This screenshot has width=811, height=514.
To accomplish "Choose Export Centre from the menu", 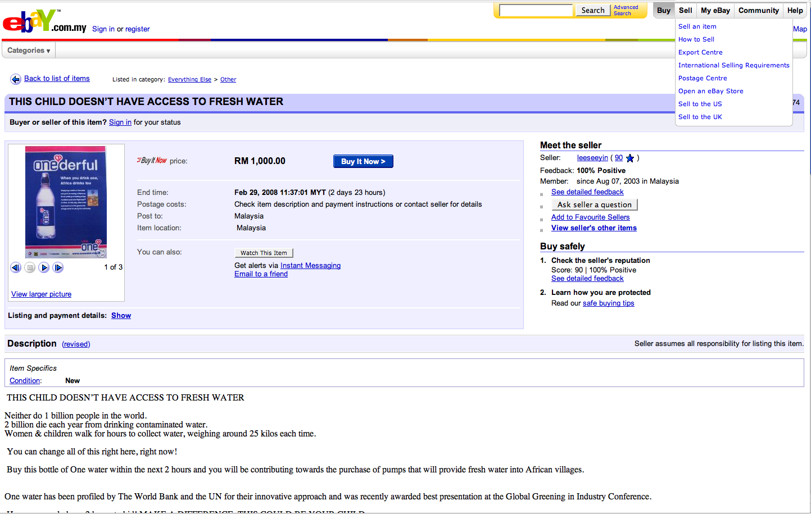I will pos(700,52).
